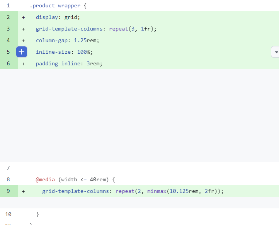
Task: Click the plus marker on line 9
Action: tap(23, 191)
